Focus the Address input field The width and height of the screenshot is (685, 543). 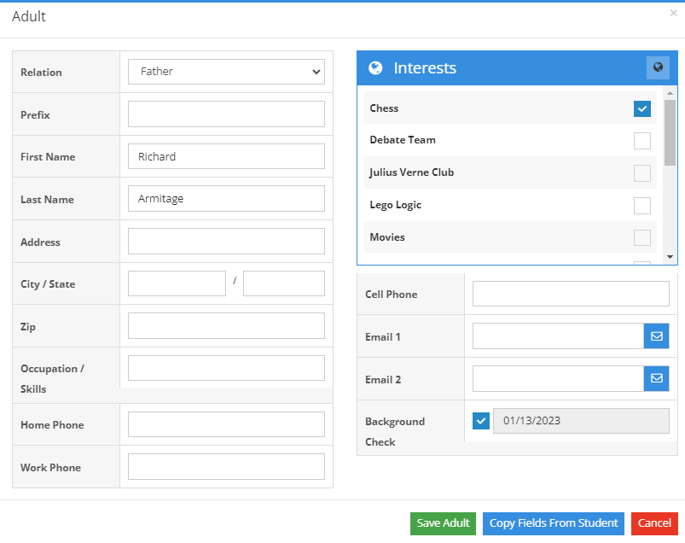[x=226, y=241]
